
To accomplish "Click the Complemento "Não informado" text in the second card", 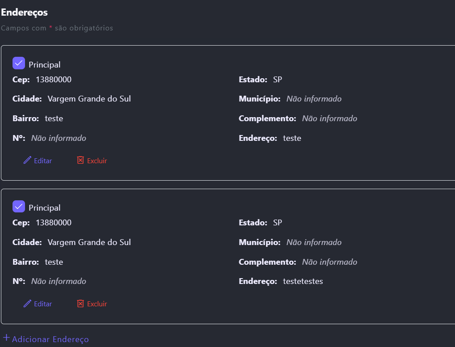I will (x=329, y=262).
